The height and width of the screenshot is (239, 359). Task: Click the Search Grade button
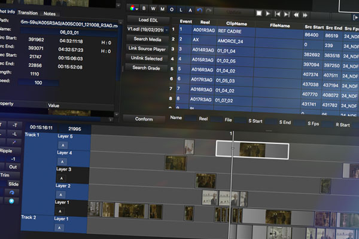pos(146,68)
